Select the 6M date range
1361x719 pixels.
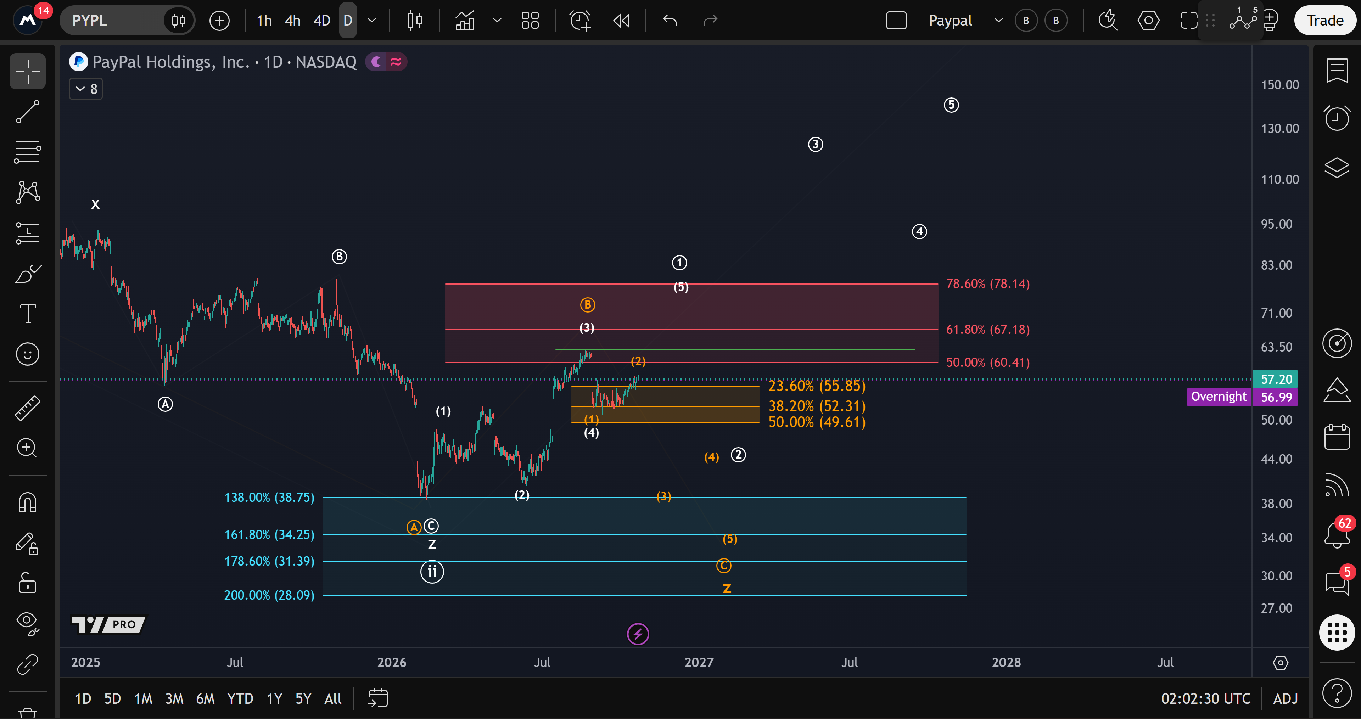pyautogui.click(x=205, y=698)
